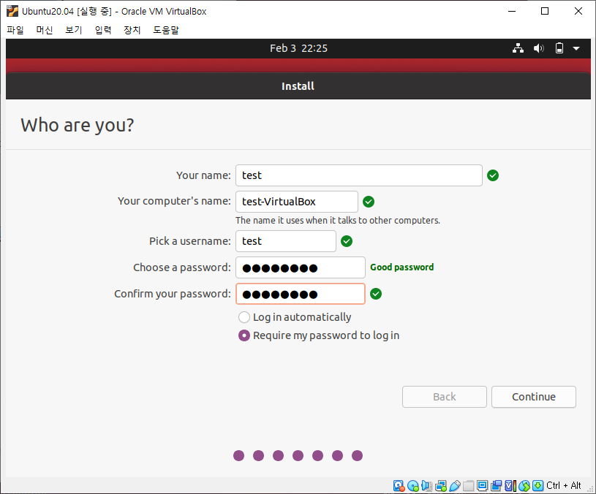
Task: Click the Continue button
Action: click(x=534, y=397)
